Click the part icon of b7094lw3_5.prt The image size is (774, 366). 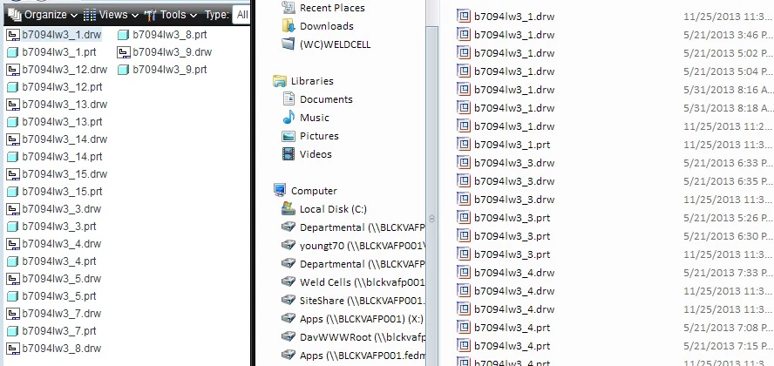pos(13,296)
